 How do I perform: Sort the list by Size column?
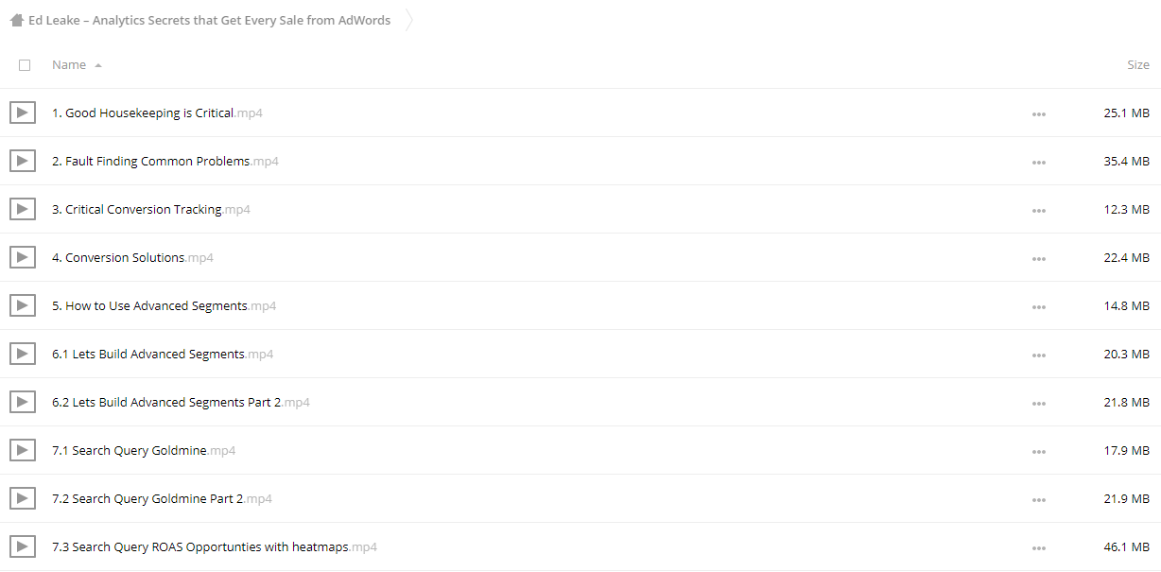(x=1138, y=65)
